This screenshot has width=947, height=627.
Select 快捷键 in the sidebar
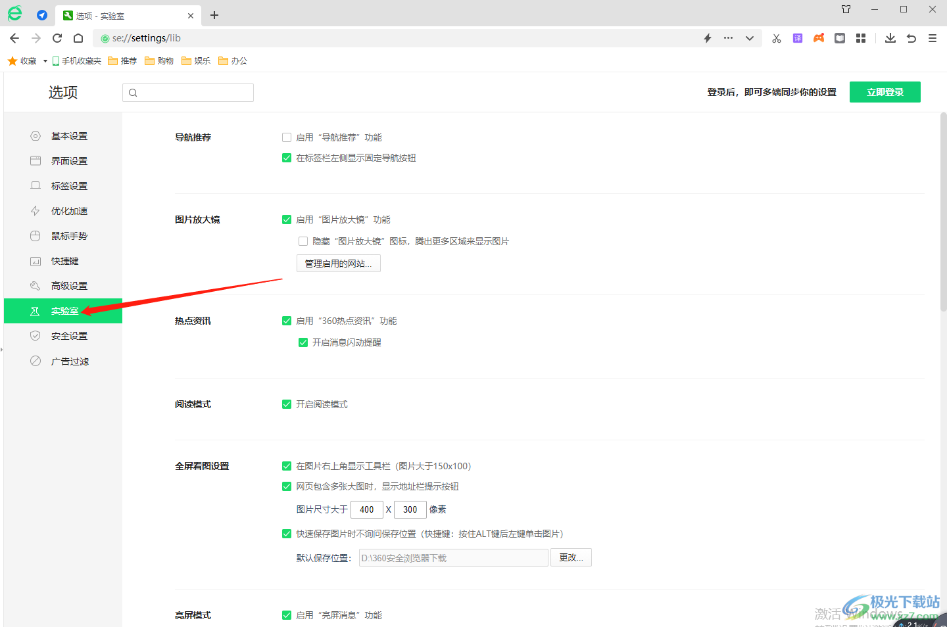(x=63, y=261)
